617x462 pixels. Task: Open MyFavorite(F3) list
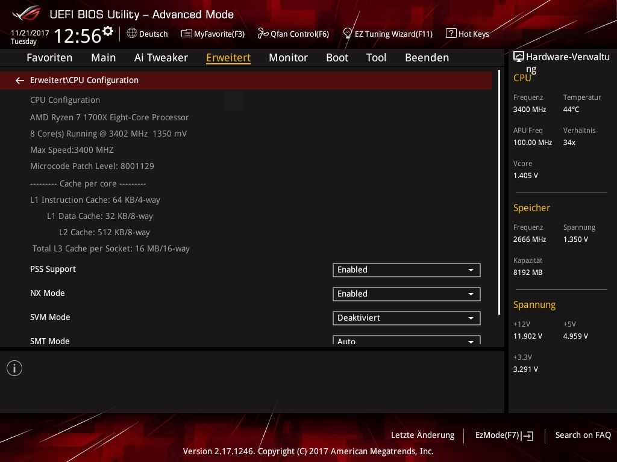[x=187, y=34]
